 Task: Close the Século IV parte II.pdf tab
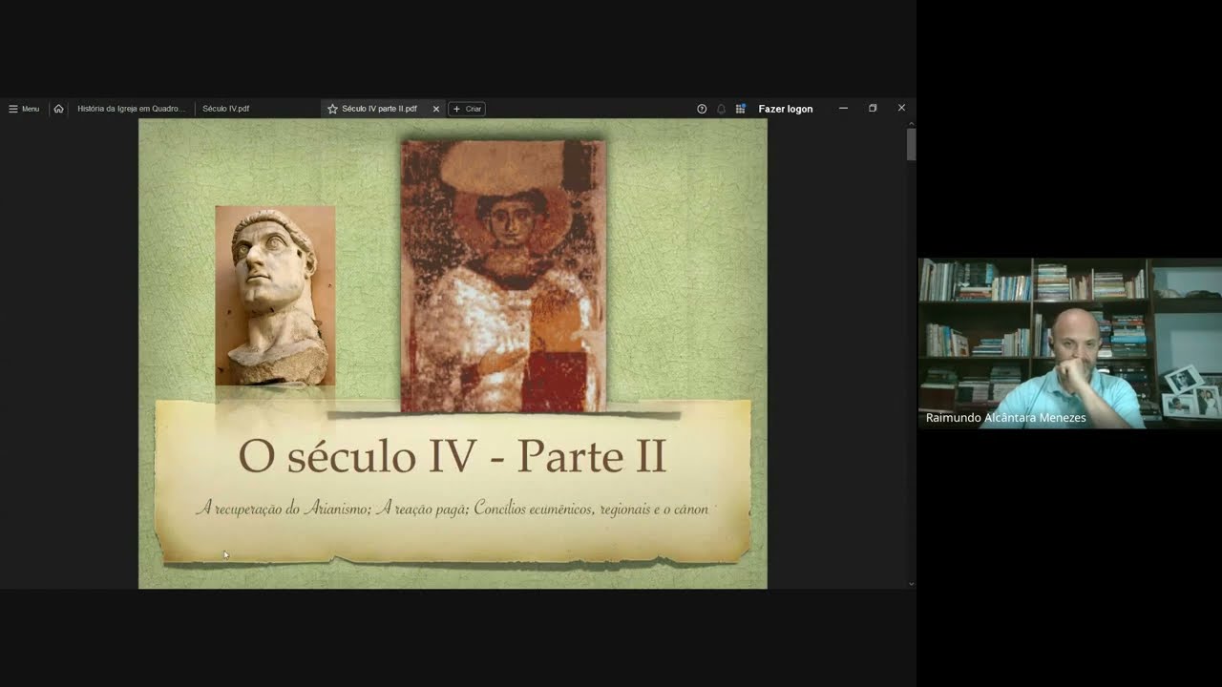[x=436, y=109]
